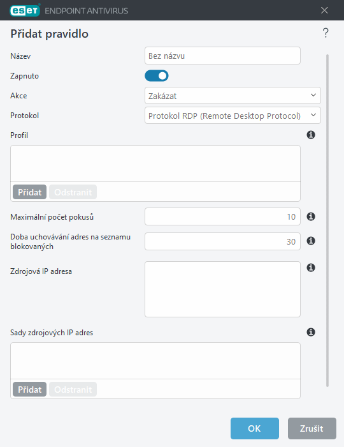
Task: Cancel with the Zrušit button
Action: tap(312, 428)
